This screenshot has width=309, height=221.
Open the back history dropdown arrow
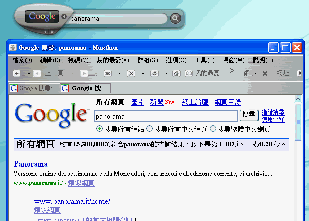(72, 74)
